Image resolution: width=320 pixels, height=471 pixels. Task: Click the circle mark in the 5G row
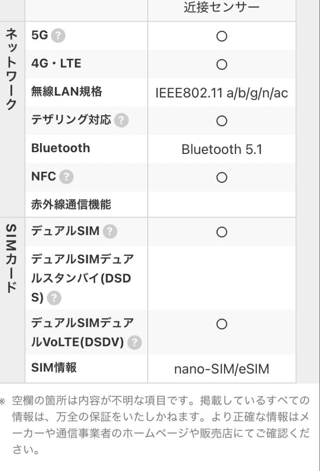click(222, 37)
